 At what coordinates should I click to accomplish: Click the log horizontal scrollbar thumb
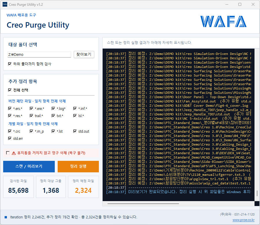coord(143,204)
